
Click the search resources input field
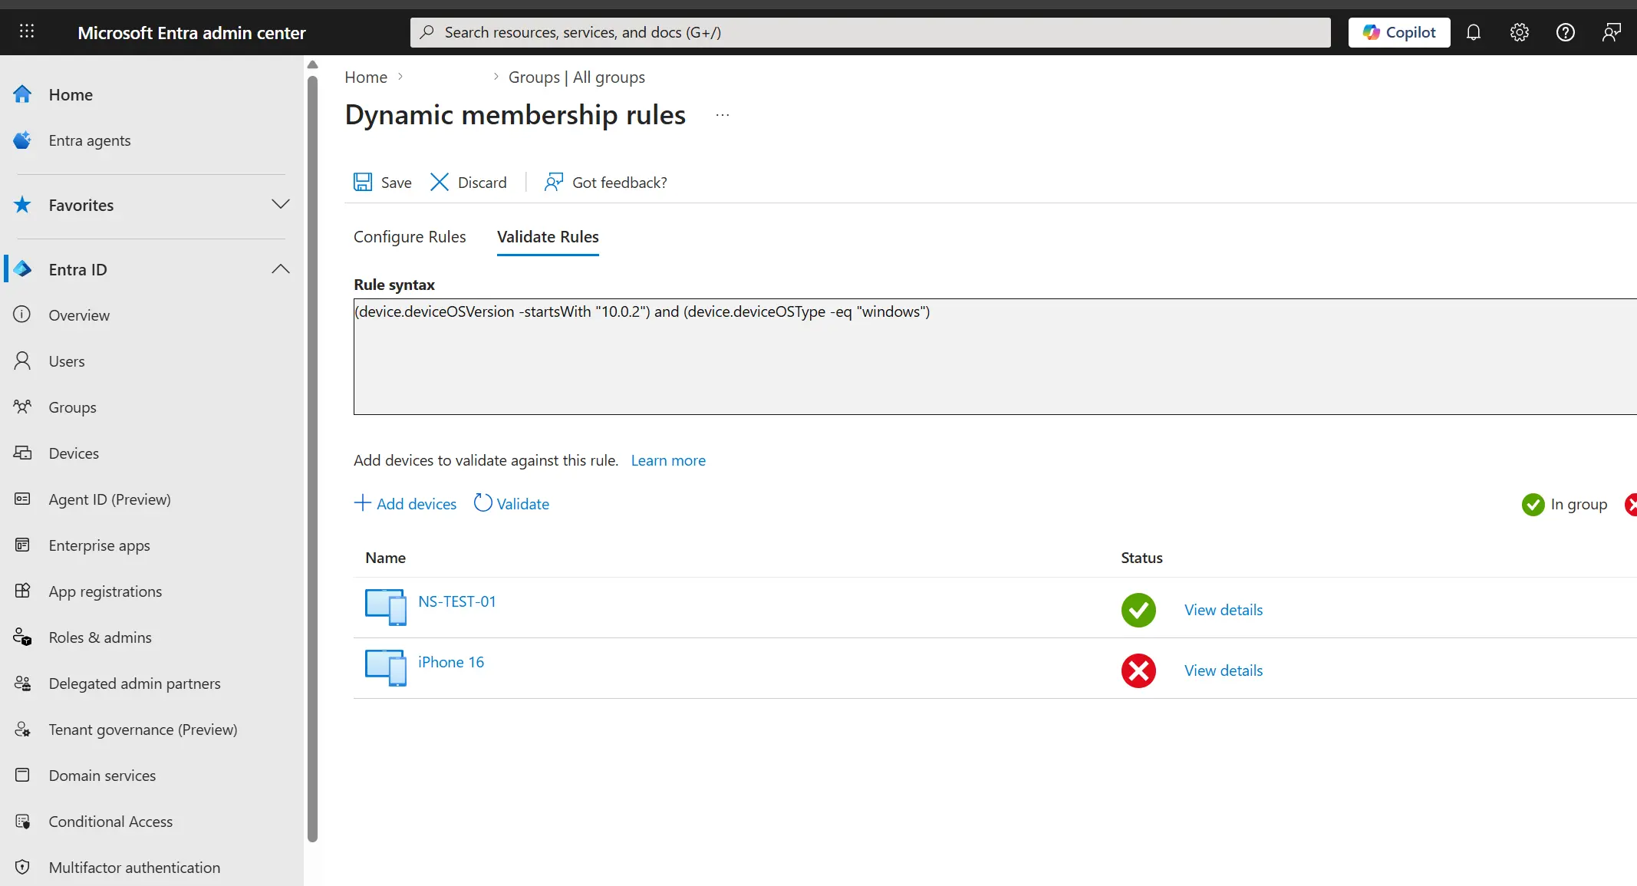(870, 32)
